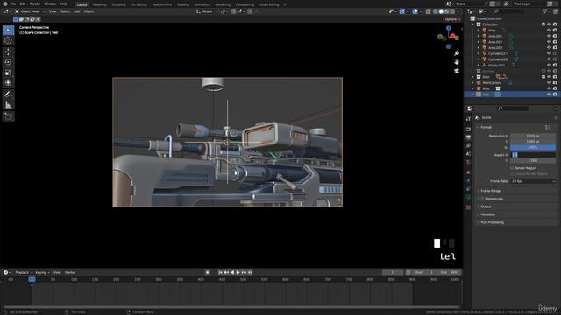Open the viewport Options dropdown
Image resolution: width=561 pixels, height=315 pixels.
pyautogui.click(x=452, y=19)
